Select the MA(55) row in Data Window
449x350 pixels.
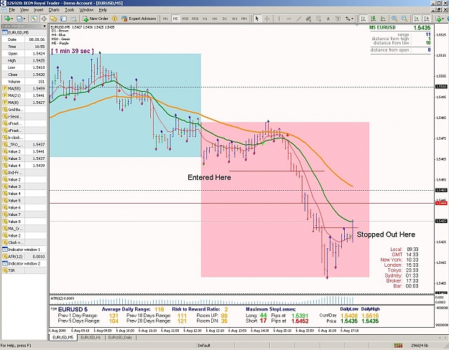coord(24,88)
